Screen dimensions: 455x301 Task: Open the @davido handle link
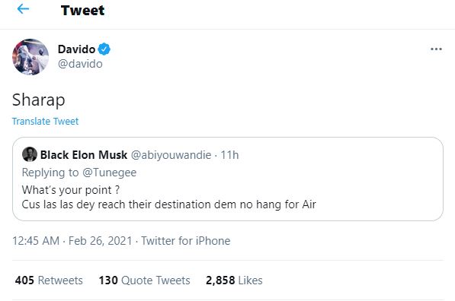tap(80, 64)
